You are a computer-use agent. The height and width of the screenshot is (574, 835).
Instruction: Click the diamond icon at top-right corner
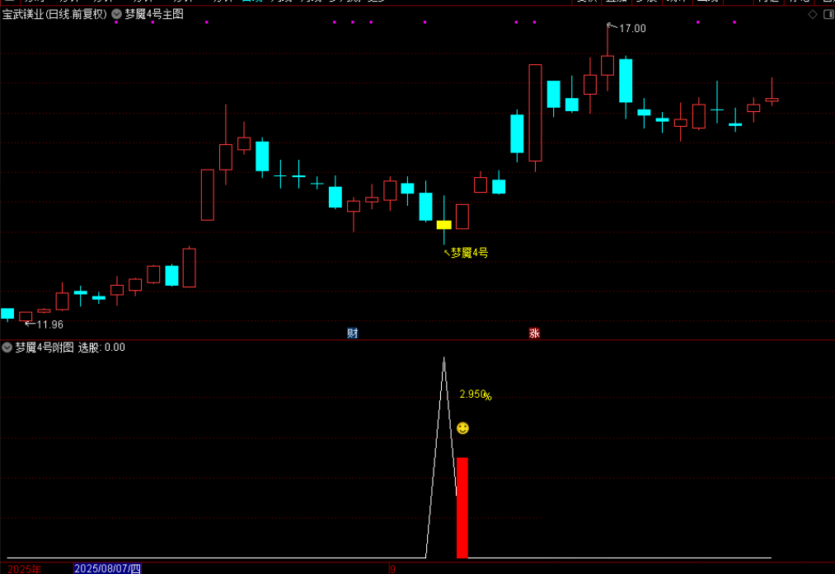[x=813, y=14]
